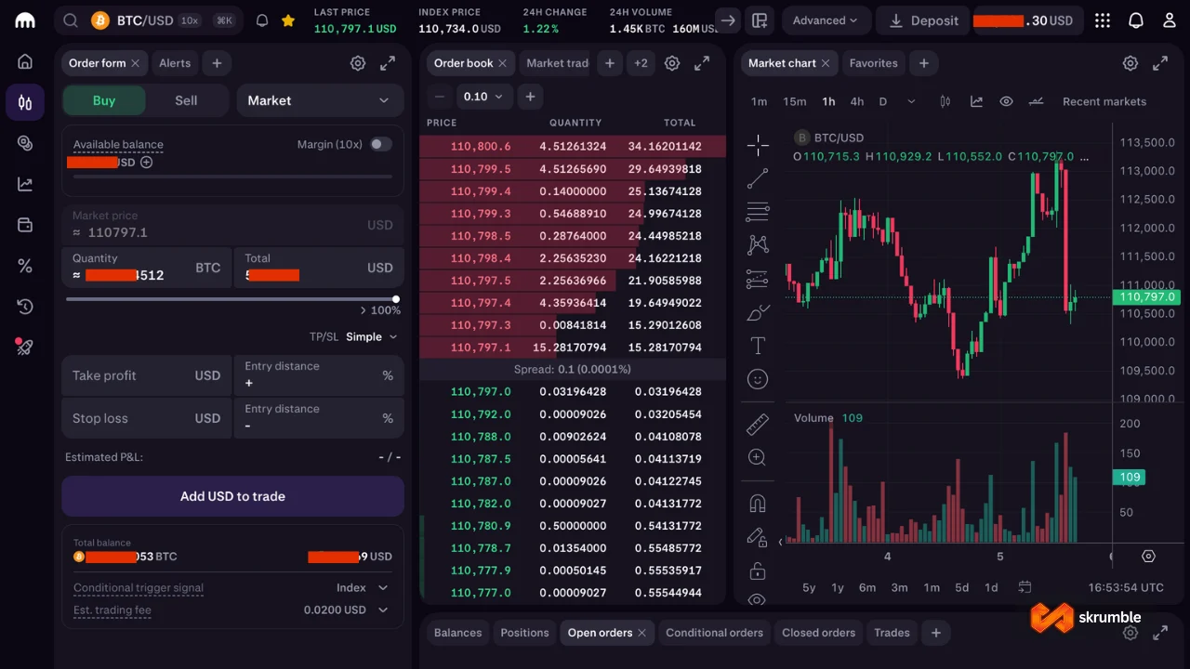Select the emoji sticker chart tool
This screenshot has height=669, width=1190.
click(758, 379)
